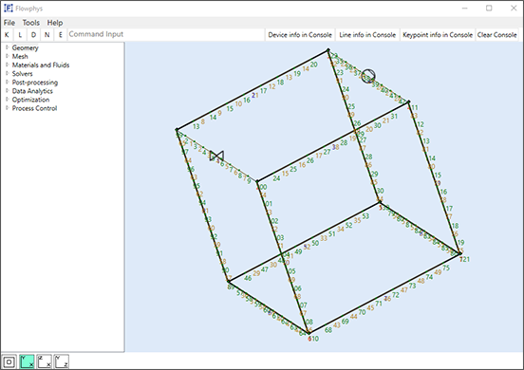This screenshot has width=524, height=370.
Task: Click node label 31 on the upper edge
Action: (x=394, y=116)
